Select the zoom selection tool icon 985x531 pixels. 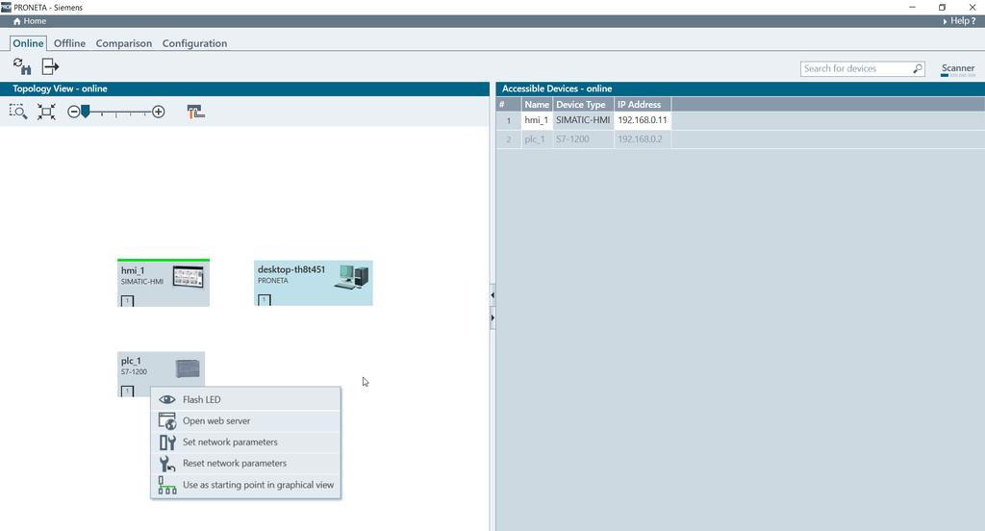[18, 112]
